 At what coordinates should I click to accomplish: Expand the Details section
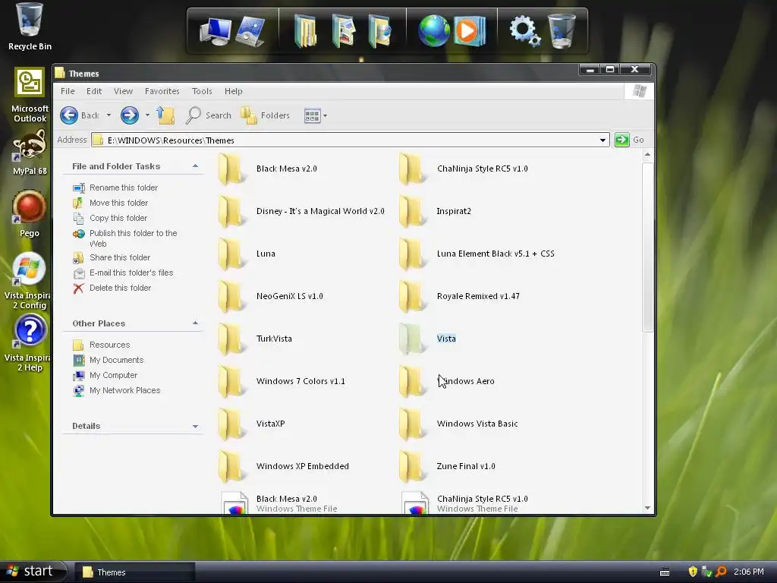(195, 427)
